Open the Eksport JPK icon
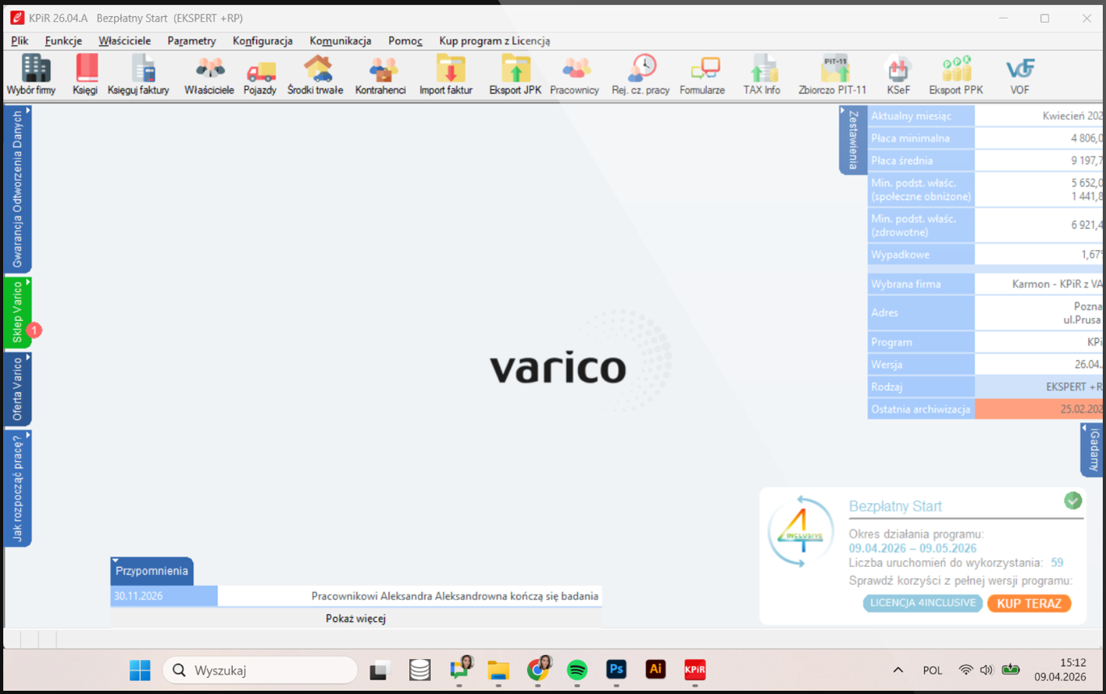Image resolution: width=1106 pixels, height=694 pixels. tap(515, 75)
